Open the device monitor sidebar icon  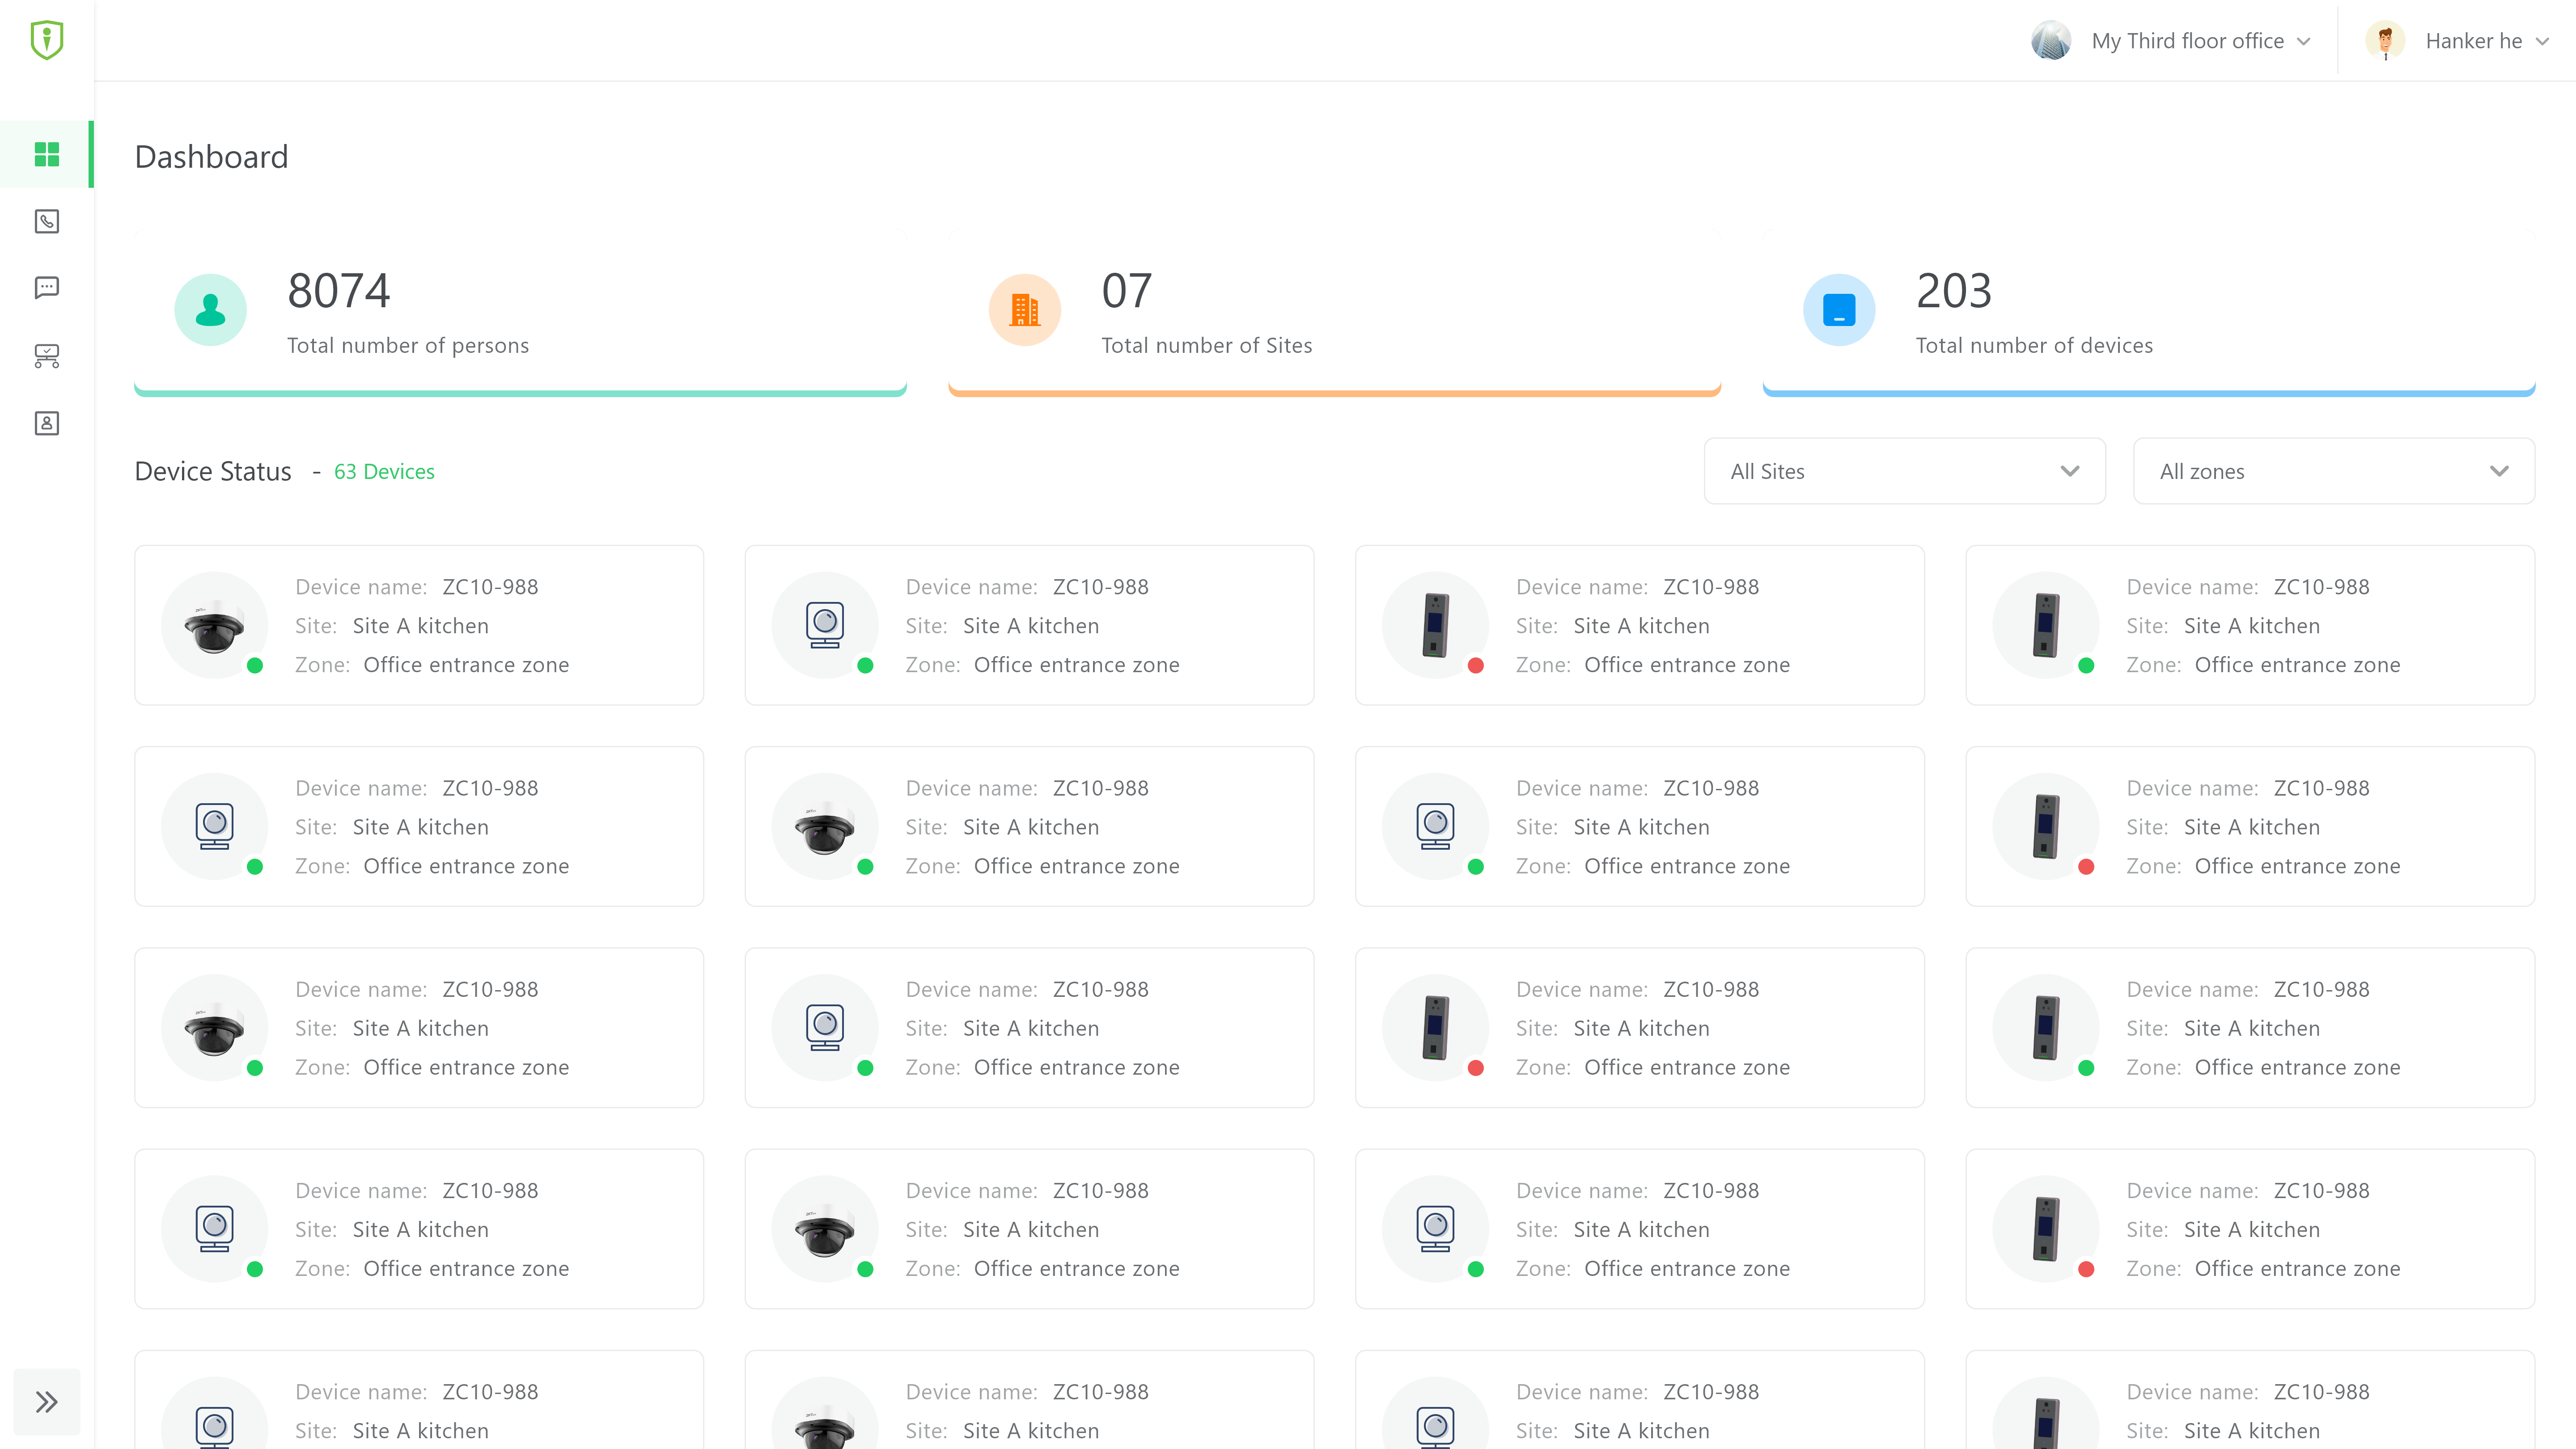(47, 356)
